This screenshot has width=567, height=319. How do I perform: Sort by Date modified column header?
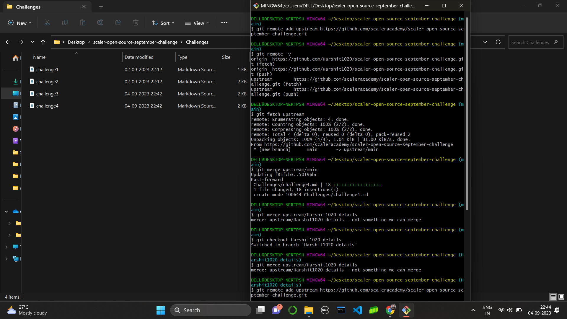point(139,57)
